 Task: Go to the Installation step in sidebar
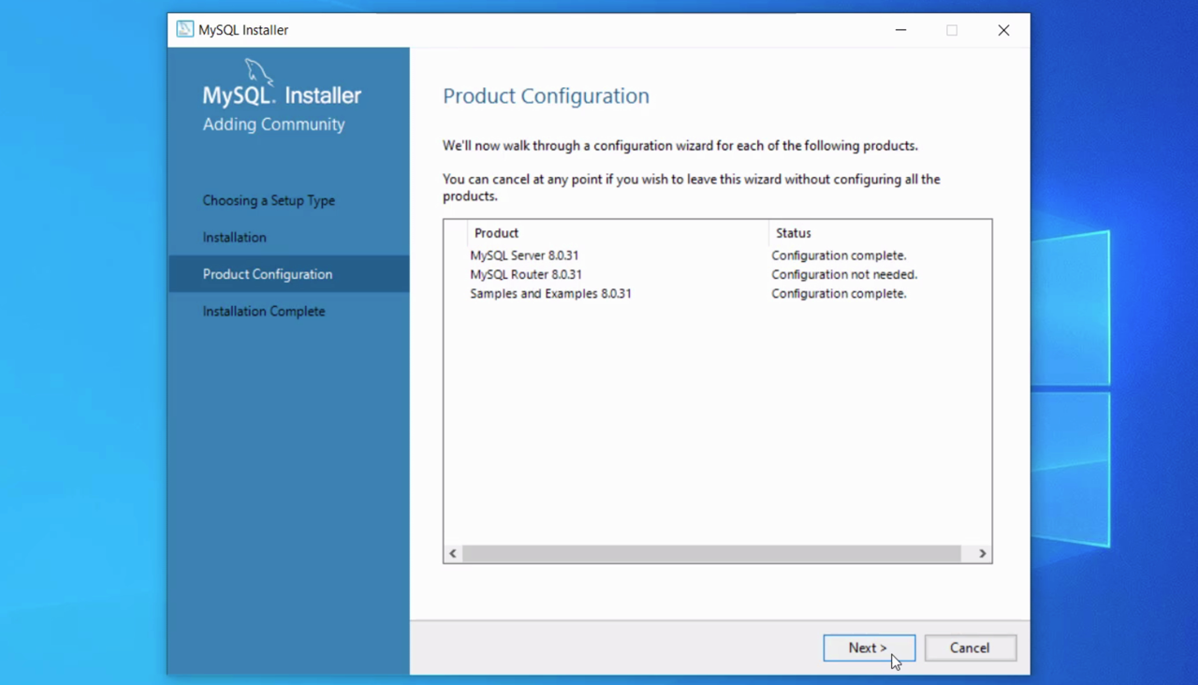click(234, 238)
